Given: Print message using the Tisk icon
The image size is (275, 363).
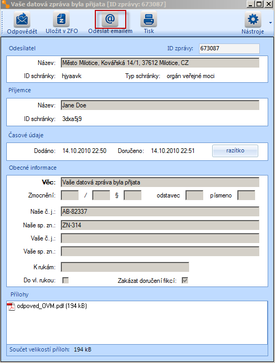Looking at the screenshot, I should (x=149, y=19).
